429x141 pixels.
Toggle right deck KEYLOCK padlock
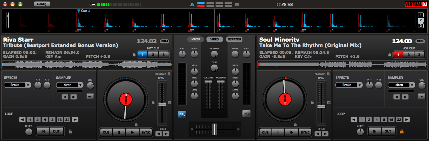(328, 73)
